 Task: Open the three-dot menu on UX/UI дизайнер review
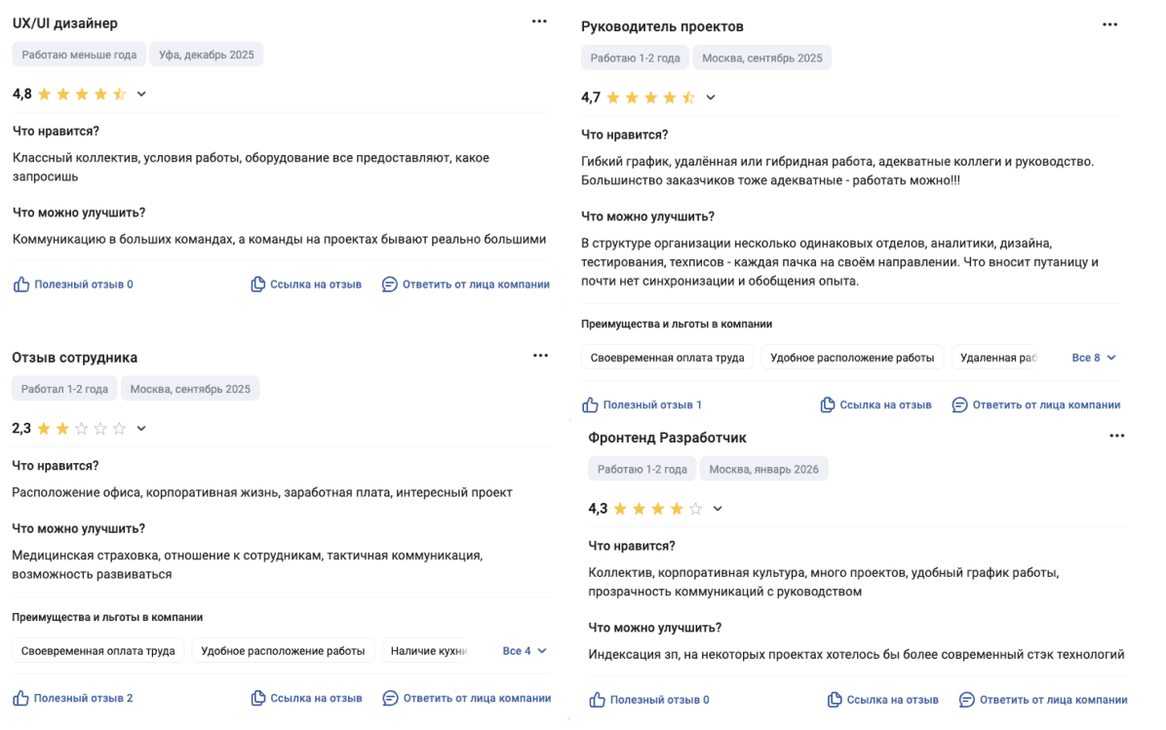[x=540, y=20]
